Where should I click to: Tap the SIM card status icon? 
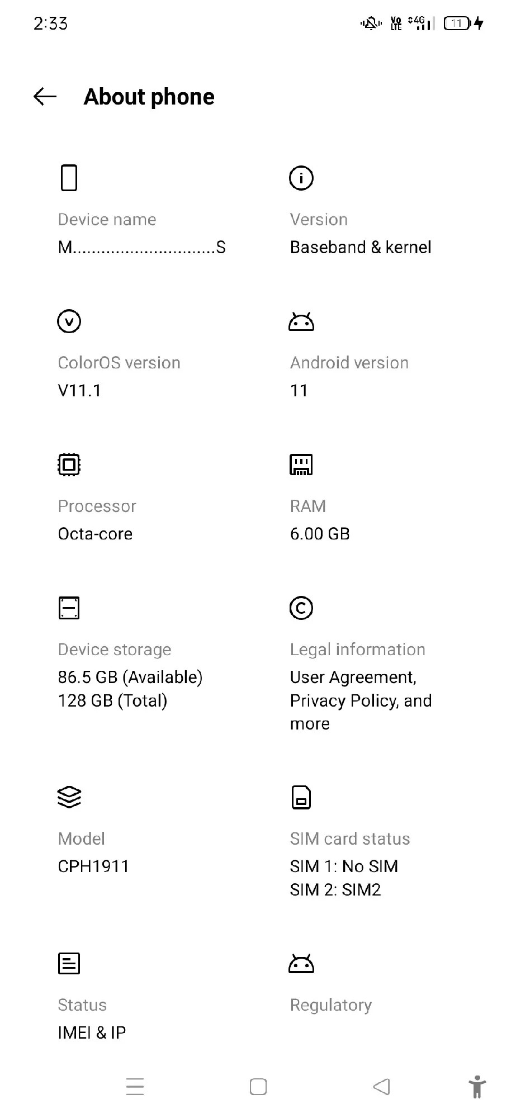pyautogui.click(x=301, y=797)
